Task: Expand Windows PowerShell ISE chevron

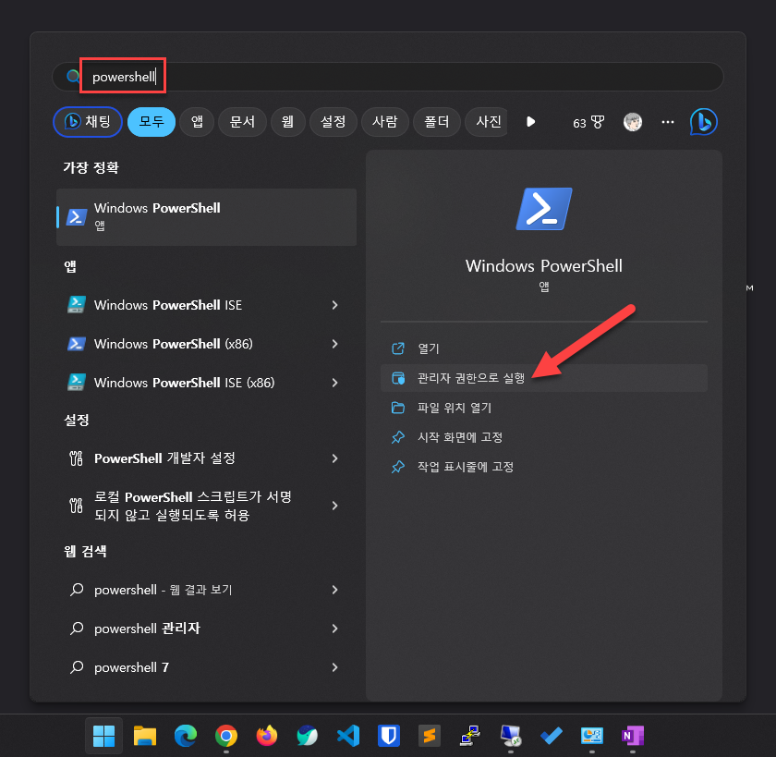Action: pyautogui.click(x=335, y=305)
